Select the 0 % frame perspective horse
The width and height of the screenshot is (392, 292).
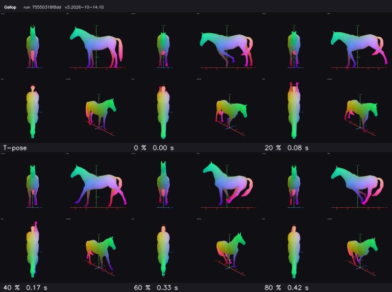(232, 114)
